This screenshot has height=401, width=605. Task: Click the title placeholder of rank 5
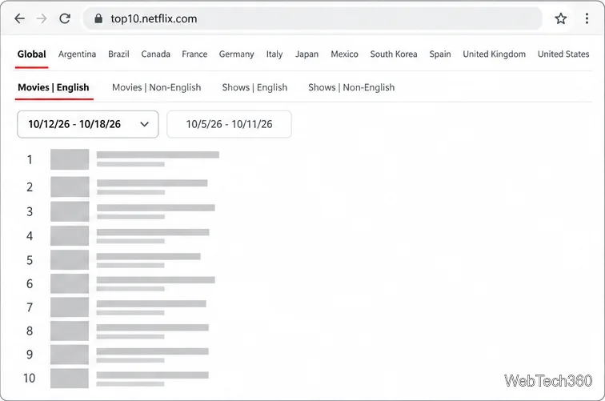click(149, 256)
